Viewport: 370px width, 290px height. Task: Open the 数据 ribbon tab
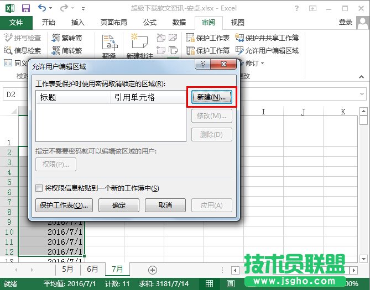(x=179, y=23)
